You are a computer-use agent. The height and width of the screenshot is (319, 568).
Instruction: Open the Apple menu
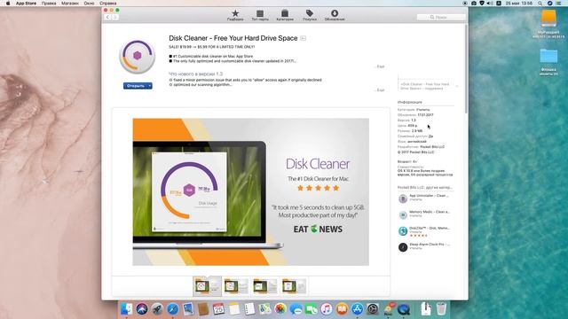(x=8, y=4)
